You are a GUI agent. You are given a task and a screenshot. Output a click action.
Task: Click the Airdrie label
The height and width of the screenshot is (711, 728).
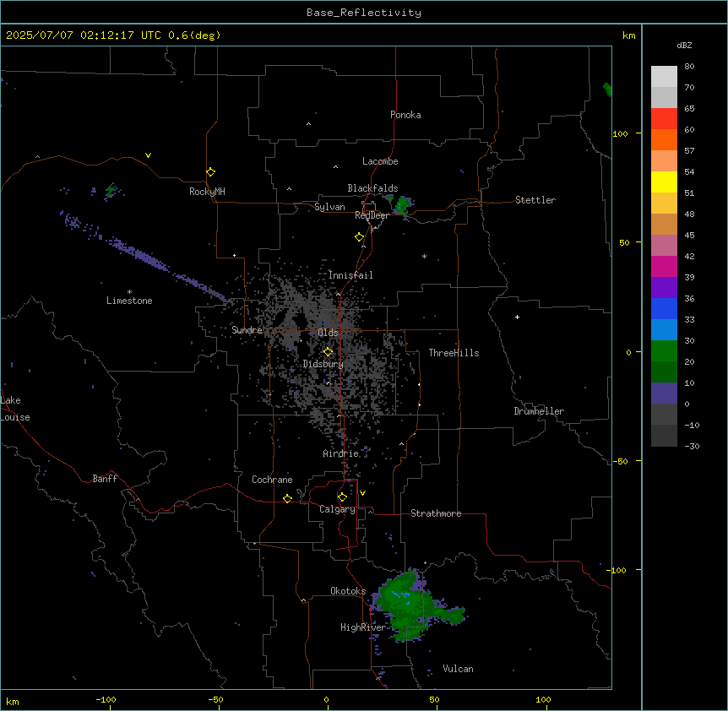point(341,453)
